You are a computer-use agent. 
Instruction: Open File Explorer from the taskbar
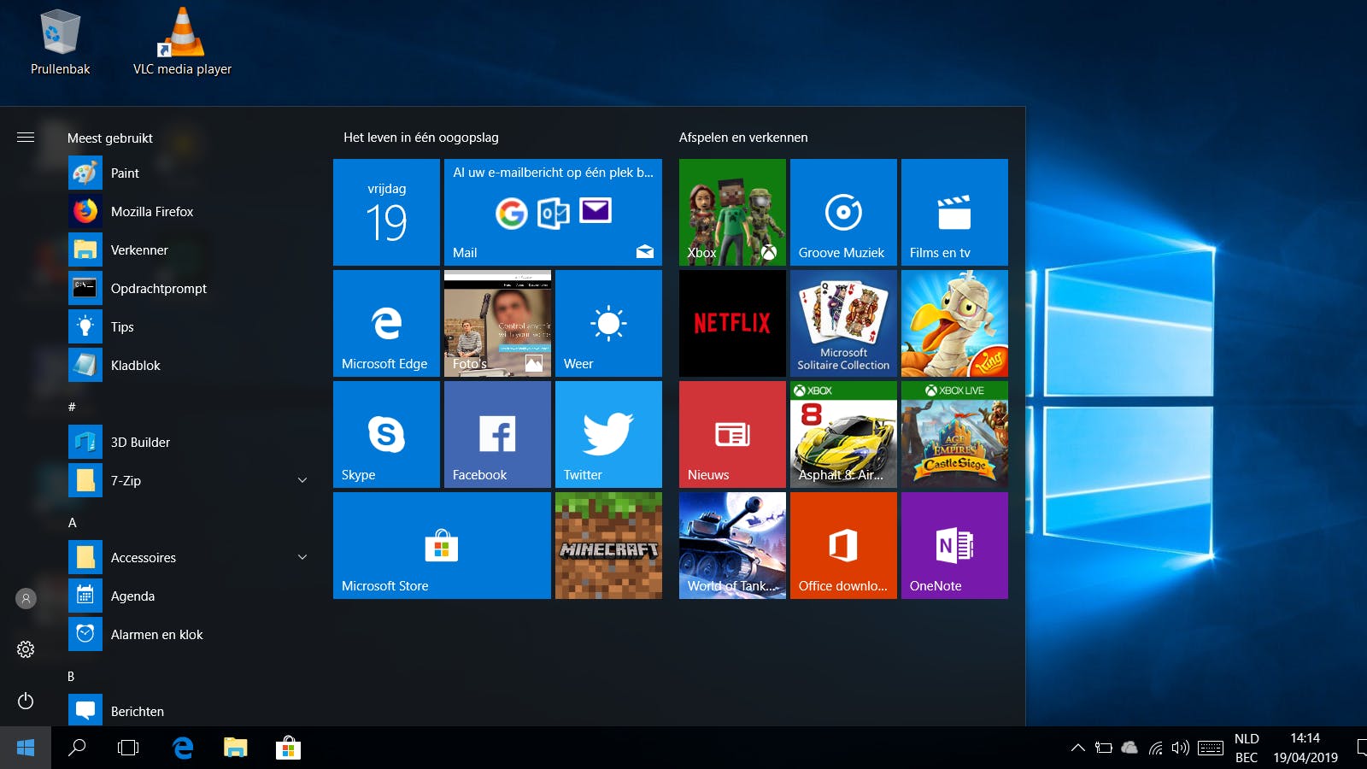tap(235, 748)
